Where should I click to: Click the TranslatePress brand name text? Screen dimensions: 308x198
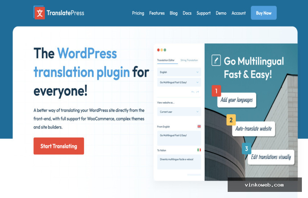(x=66, y=13)
